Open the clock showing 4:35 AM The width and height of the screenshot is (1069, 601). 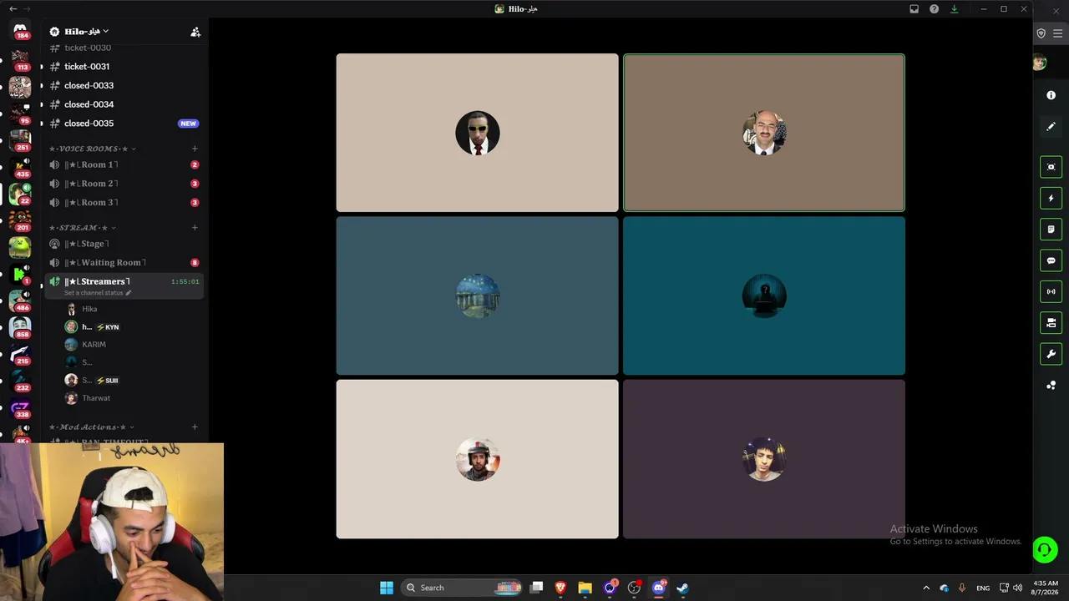(x=1046, y=588)
